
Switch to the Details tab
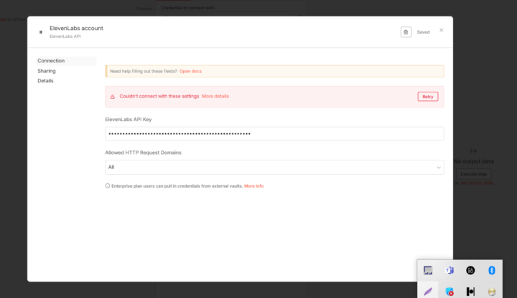[45, 81]
